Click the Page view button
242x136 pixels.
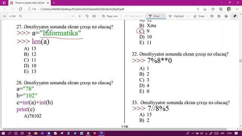pyautogui.click(x=110, y=16)
